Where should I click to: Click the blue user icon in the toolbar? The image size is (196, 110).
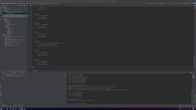click(x=195, y=3)
